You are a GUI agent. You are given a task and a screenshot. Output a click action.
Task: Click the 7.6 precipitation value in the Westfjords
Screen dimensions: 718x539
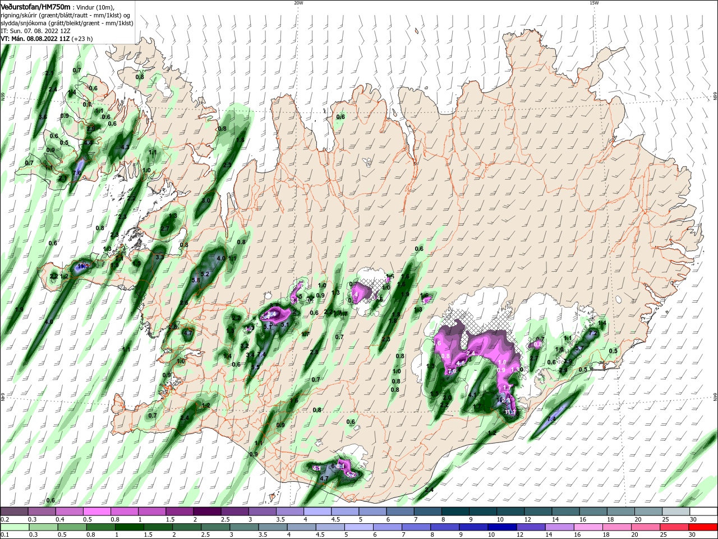point(77,172)
